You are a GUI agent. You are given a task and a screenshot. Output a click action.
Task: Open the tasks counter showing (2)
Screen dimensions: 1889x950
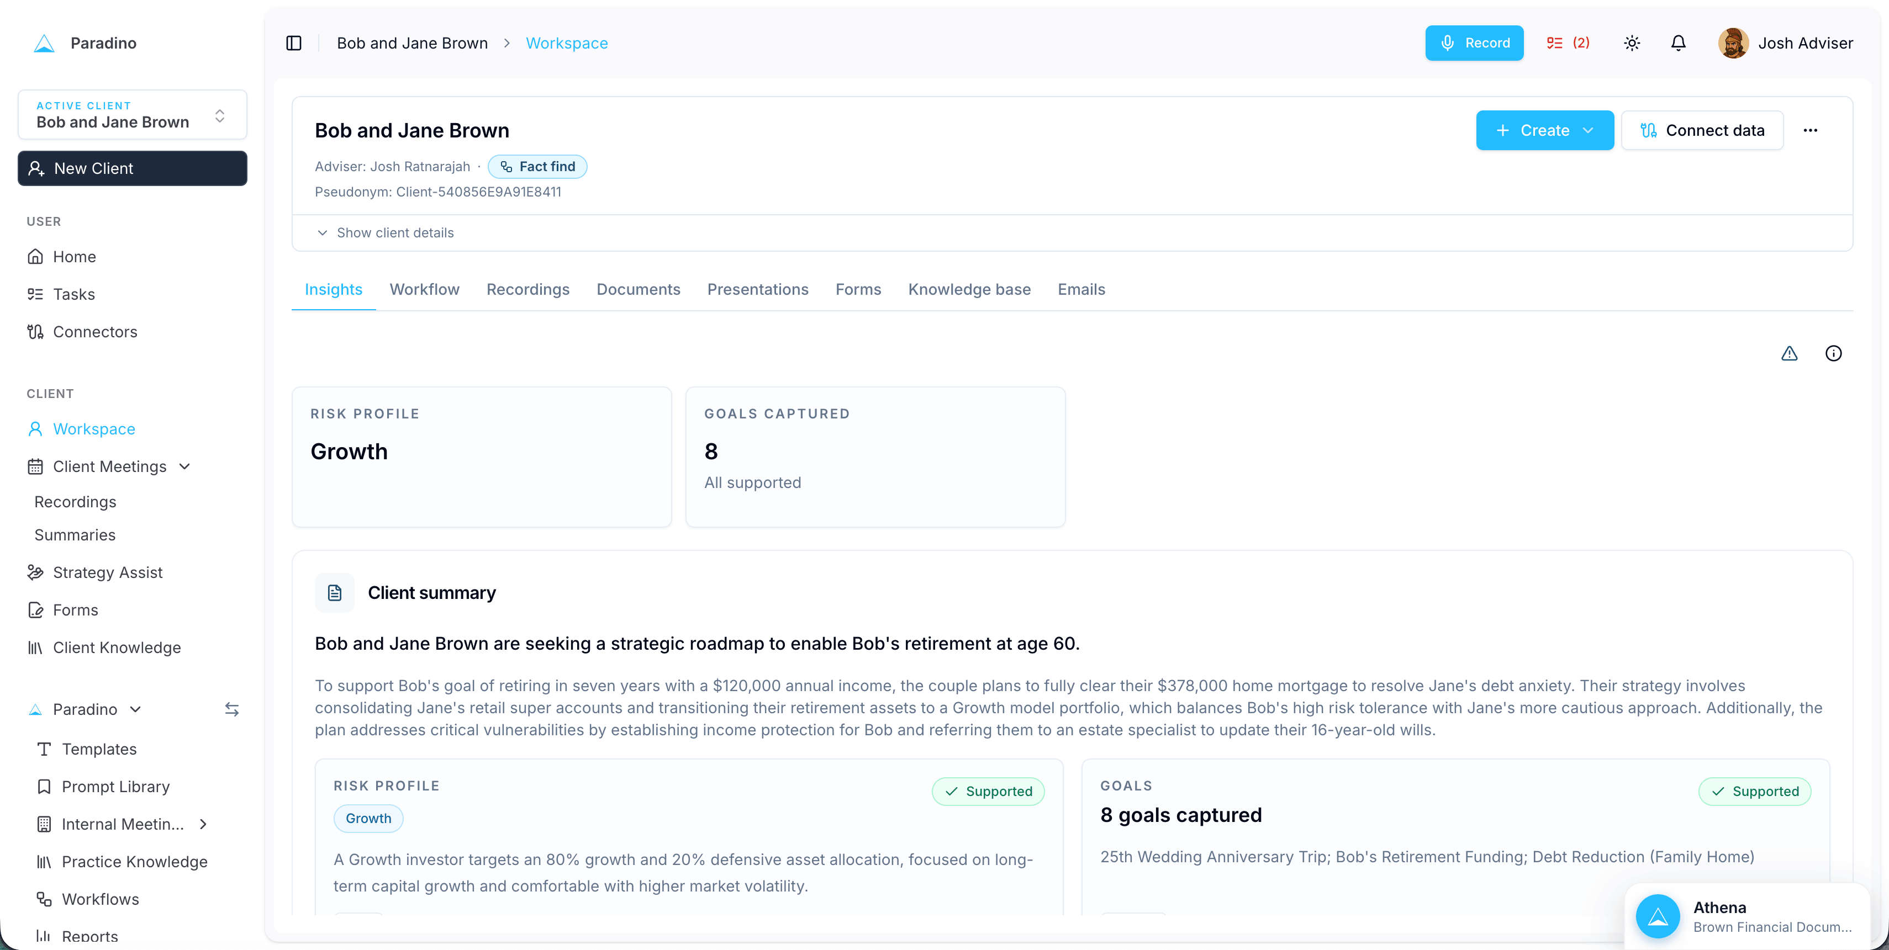tap(1568, 43)
